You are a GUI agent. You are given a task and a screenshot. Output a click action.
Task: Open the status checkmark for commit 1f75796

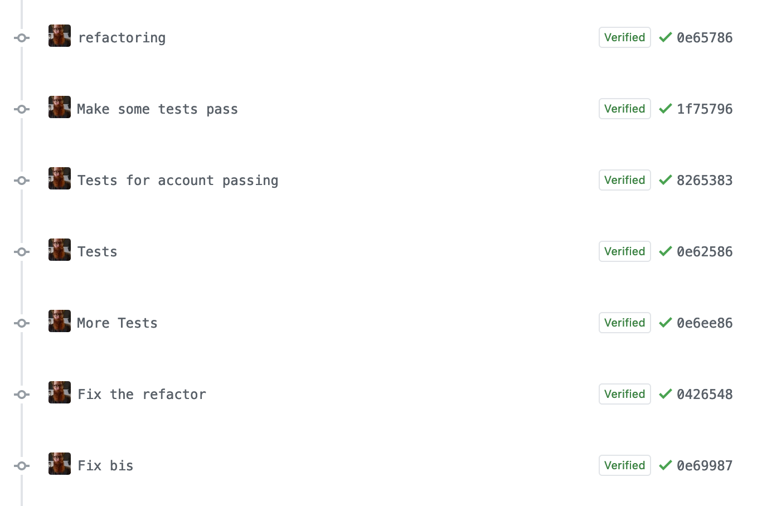665,109
